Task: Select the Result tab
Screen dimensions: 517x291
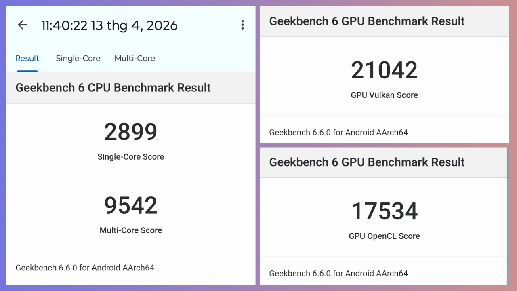Action: coord(27,58)
